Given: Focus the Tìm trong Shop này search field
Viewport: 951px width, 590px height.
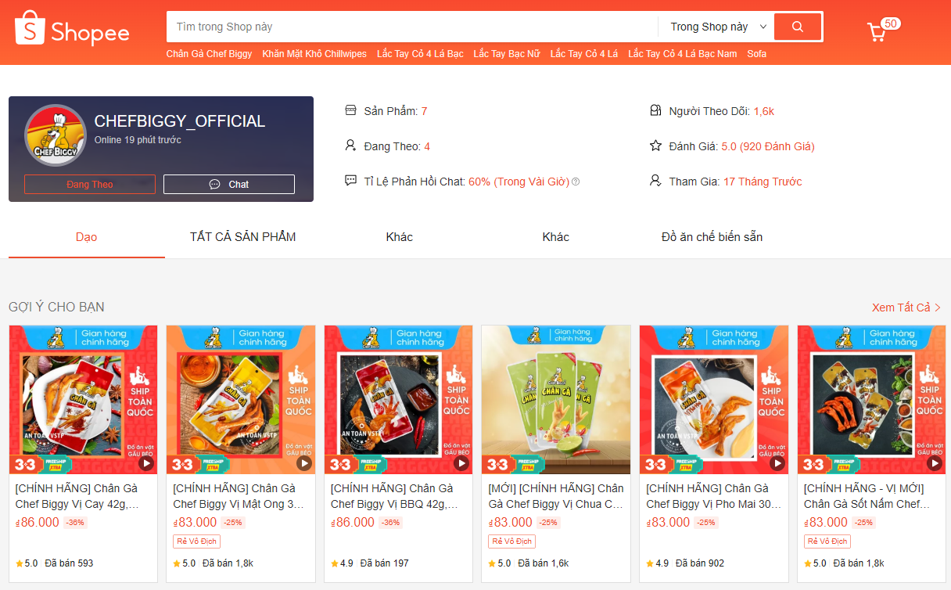Looking at the screenshot, I should (x=412, y=27).
